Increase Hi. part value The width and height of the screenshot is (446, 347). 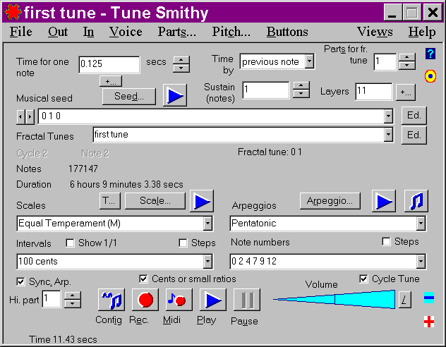(73, 296)
